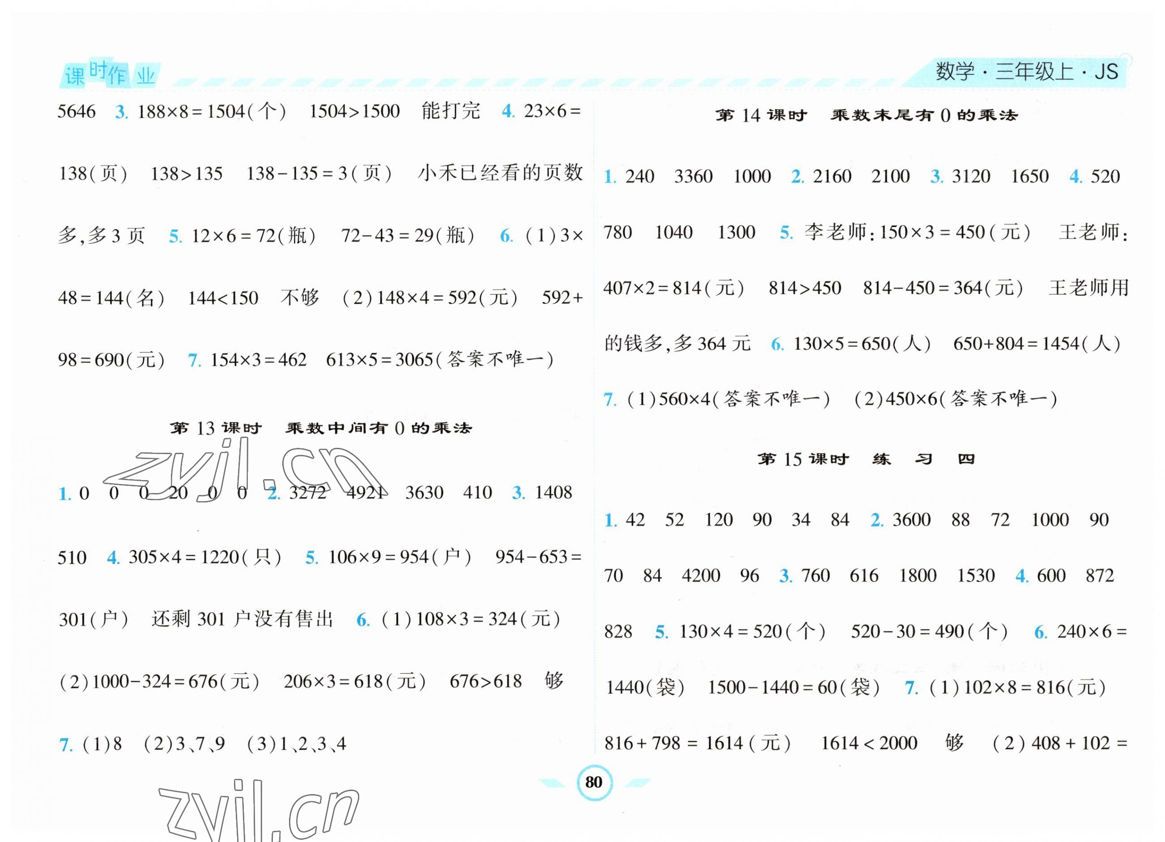The width and height of the screenshot is (1165, 842).
Task: Click the answer '3600' in lesson 15
Action: 912,520
